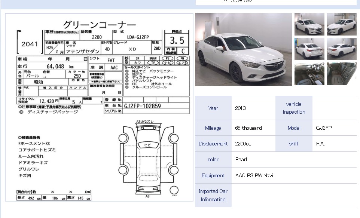Click the '65 thousand' mileage value
This screenshot has height=218, width=360.
(x=248, y=128)
